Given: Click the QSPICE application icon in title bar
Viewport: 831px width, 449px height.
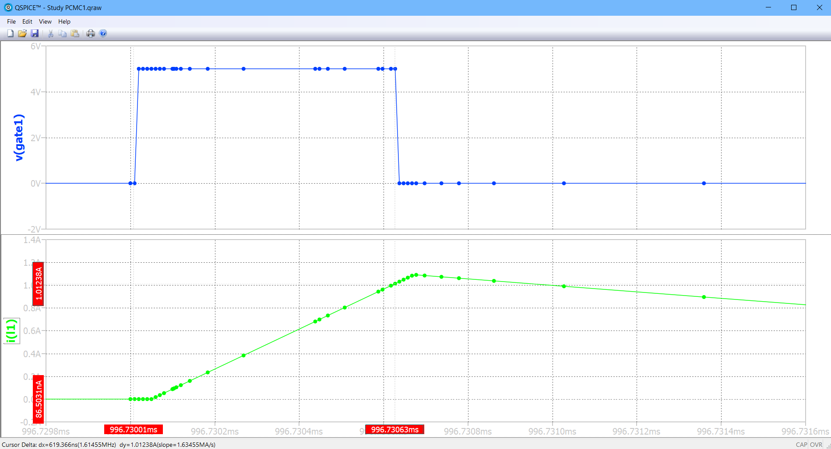Looking at the screenshot, I should tap(8, 7).
